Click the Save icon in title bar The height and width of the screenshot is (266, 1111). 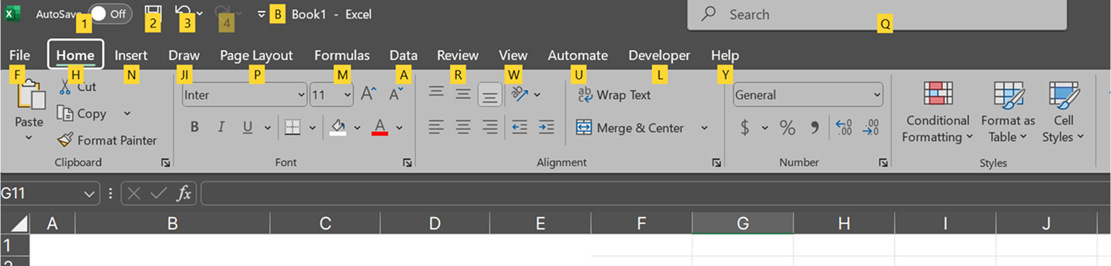coord(153,12)
